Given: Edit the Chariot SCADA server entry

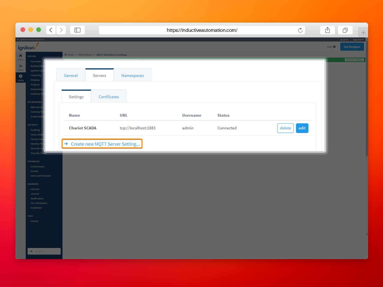Looking at the screenshot, I should coord(302,128).
